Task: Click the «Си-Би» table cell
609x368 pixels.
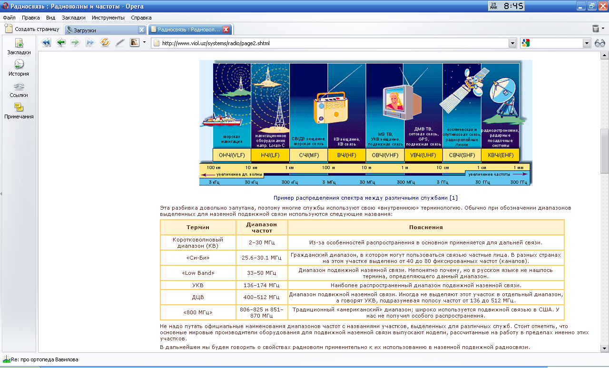Action: [198, 257]
